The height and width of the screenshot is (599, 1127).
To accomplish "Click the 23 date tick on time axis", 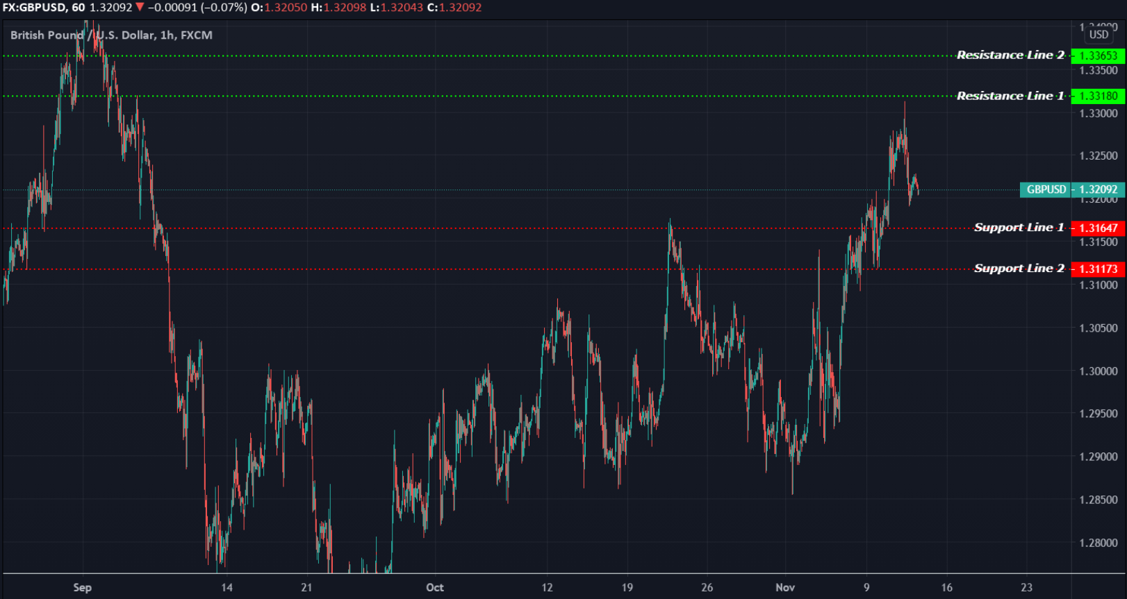I will coord(1027,587).
